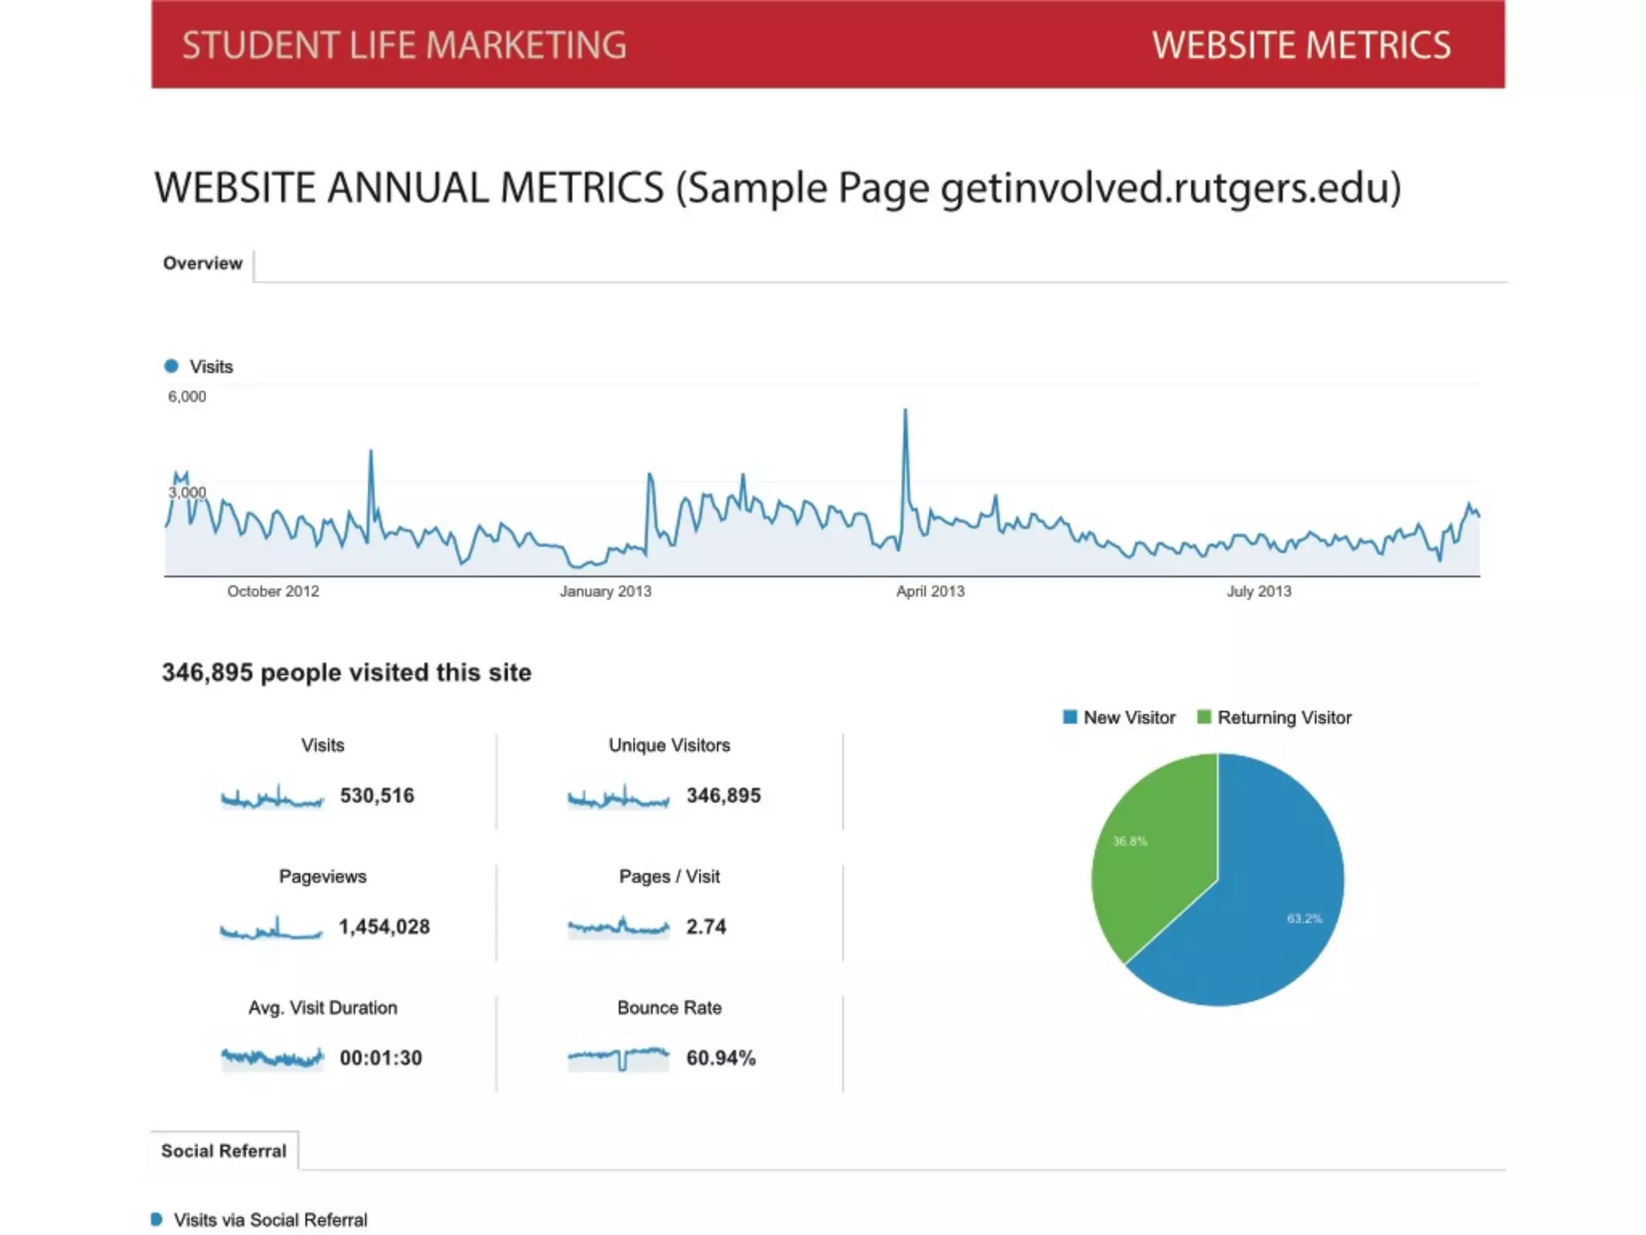The image size is (1646, 1235).
Task: Click the April 2013 peak on chart
Action: (905, 412)
